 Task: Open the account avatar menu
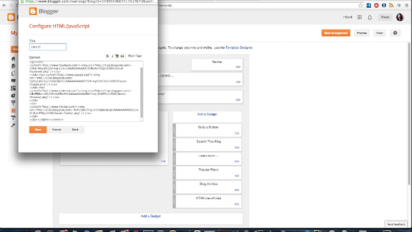pos(400,17)
